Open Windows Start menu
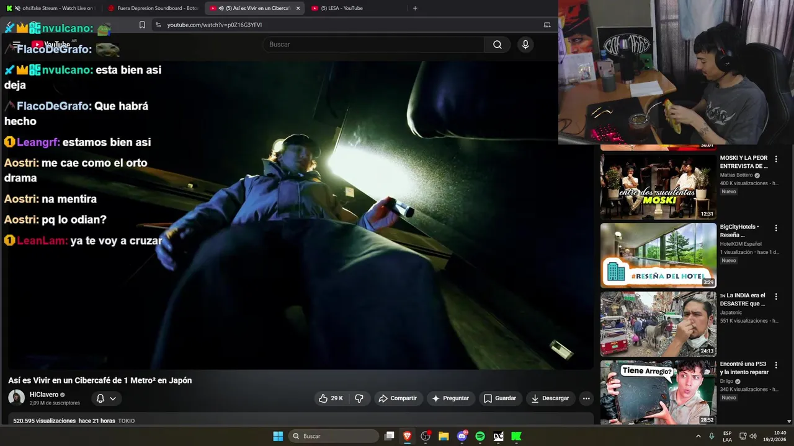 click(x=278, y=436)
